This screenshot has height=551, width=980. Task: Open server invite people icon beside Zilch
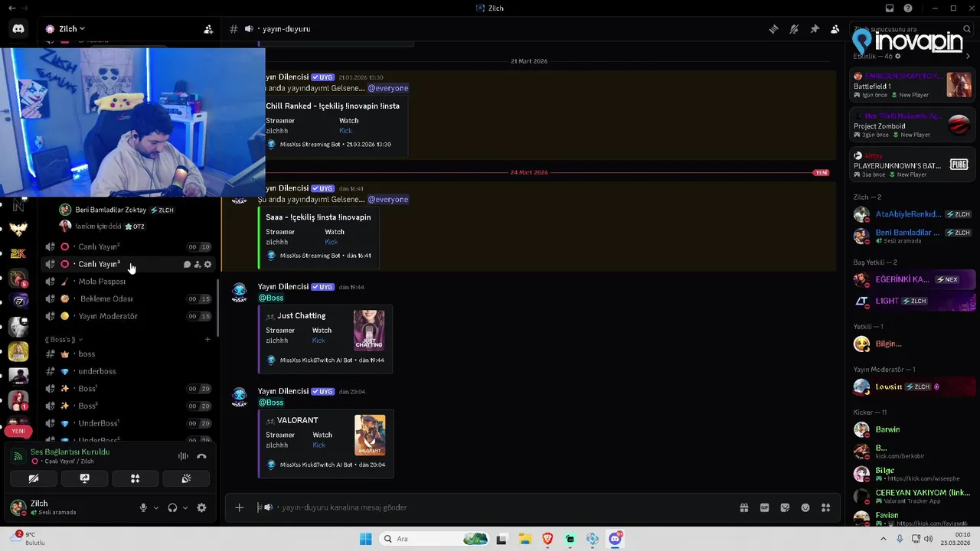(x=208, y=29)
